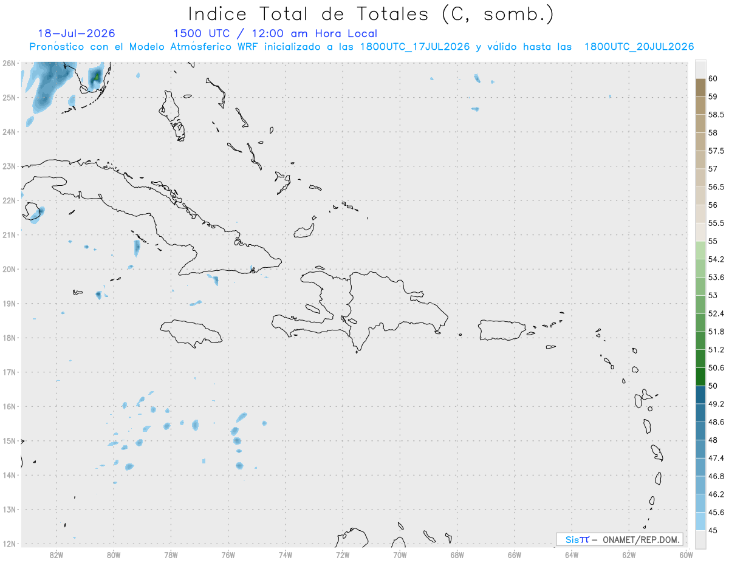This screenshot has height=563, width=729.
Task: Click the 21N latitude label
Action: tap(9, 235)
